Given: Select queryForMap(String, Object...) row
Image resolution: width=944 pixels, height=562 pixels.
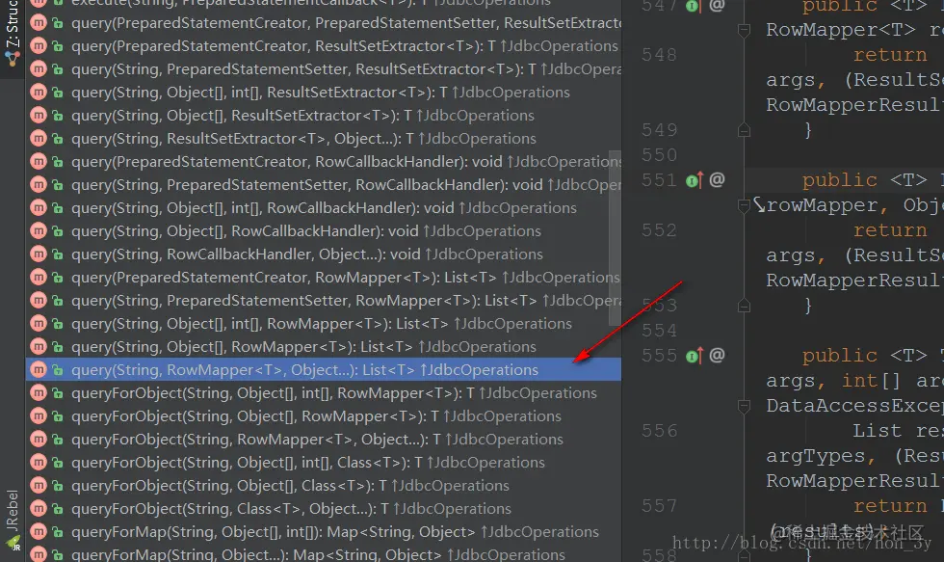Looking at the screenshot, I should click(324, 554).
